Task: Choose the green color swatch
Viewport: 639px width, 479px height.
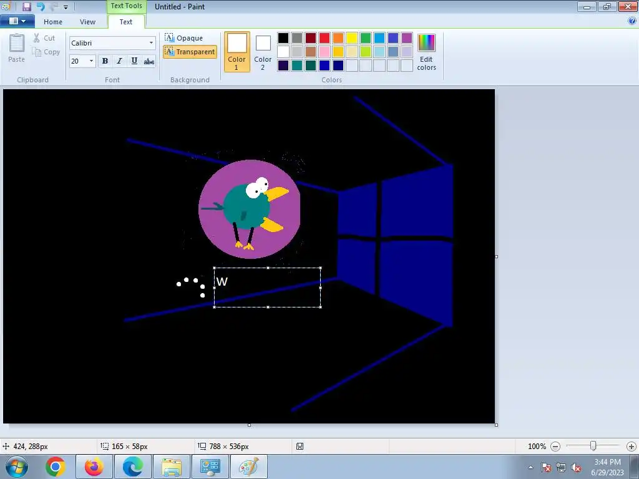Action: 366,38
